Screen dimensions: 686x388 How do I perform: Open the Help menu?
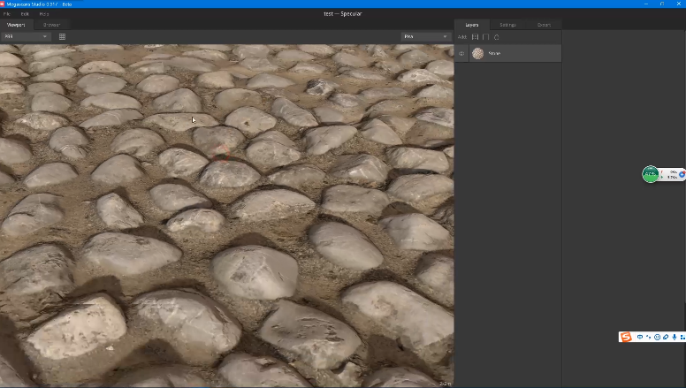pos(43,14)
